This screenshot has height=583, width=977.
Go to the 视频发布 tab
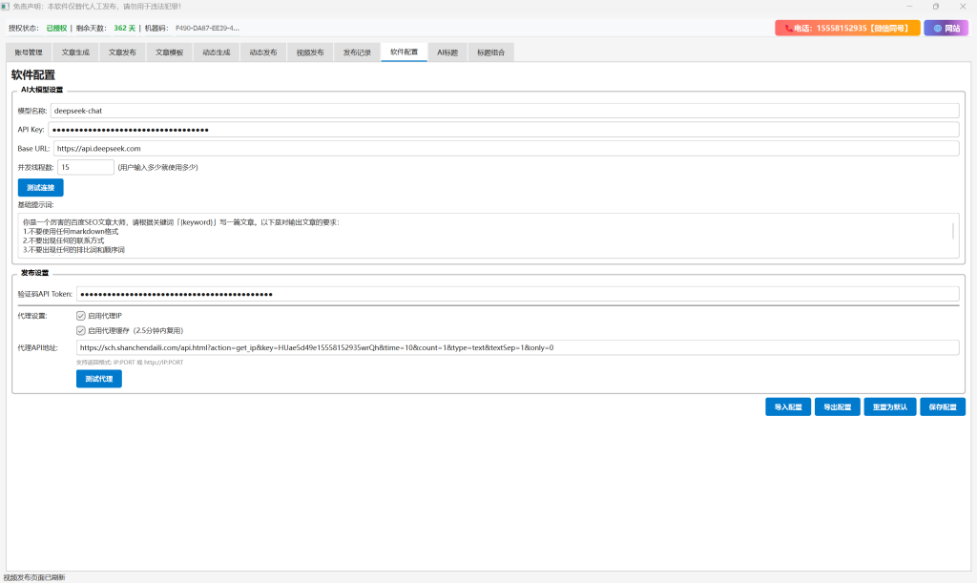310,52
